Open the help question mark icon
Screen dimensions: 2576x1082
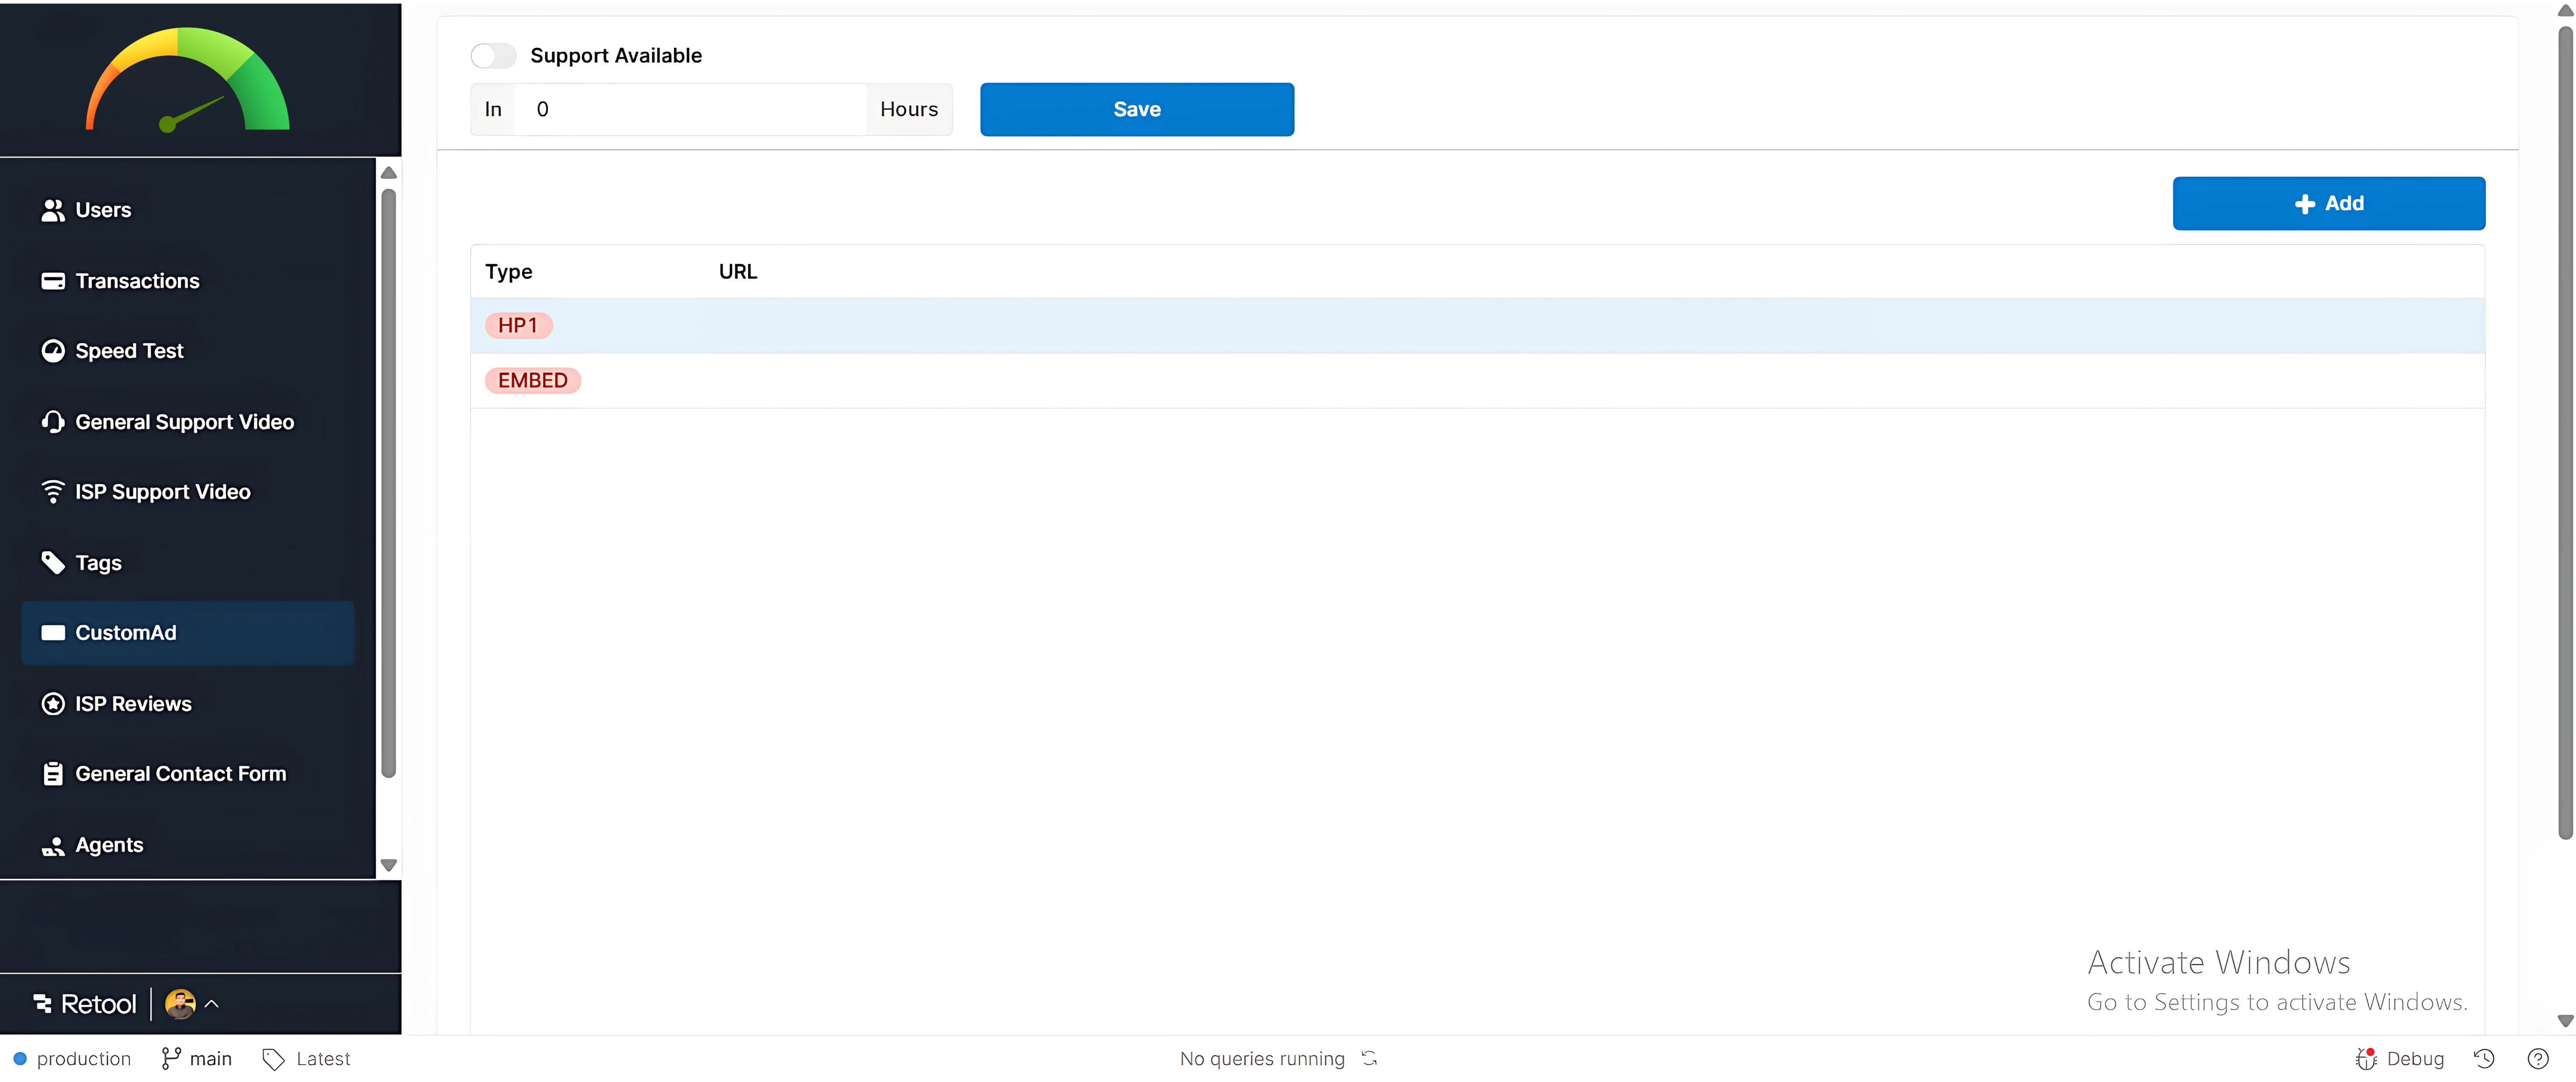2538,1059
